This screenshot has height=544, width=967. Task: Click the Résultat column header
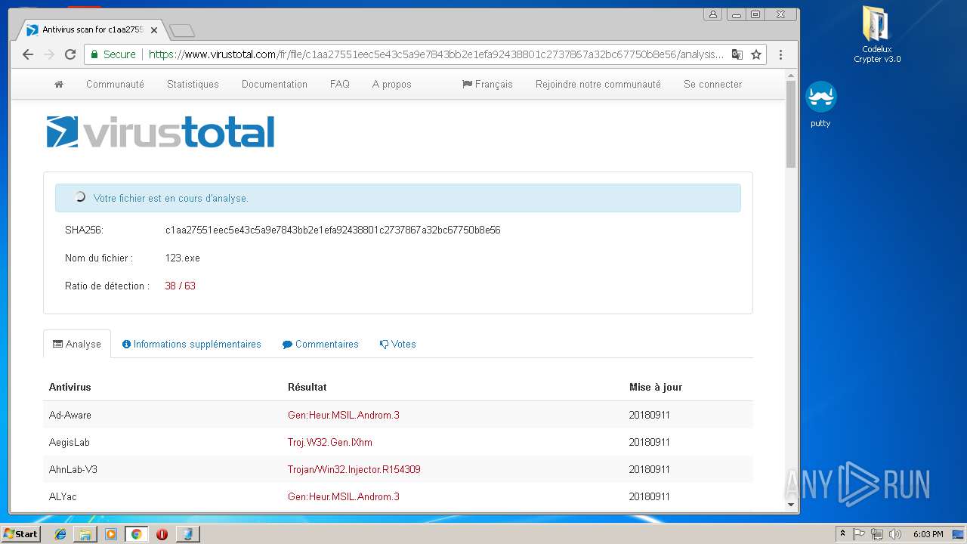pyautogui.click(x=307, y=387)
